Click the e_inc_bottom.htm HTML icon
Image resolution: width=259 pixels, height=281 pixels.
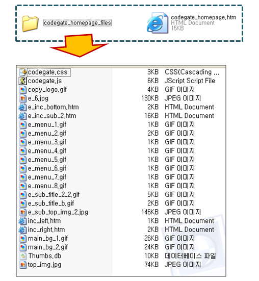[x=22, y=107]
